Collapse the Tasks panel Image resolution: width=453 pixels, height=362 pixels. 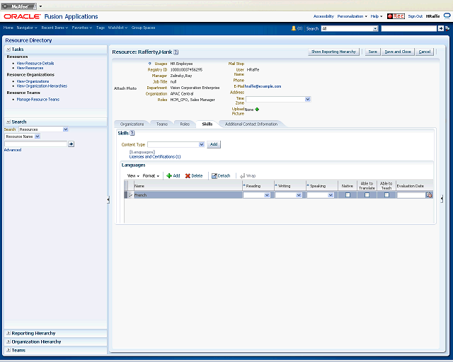[8, 49]
